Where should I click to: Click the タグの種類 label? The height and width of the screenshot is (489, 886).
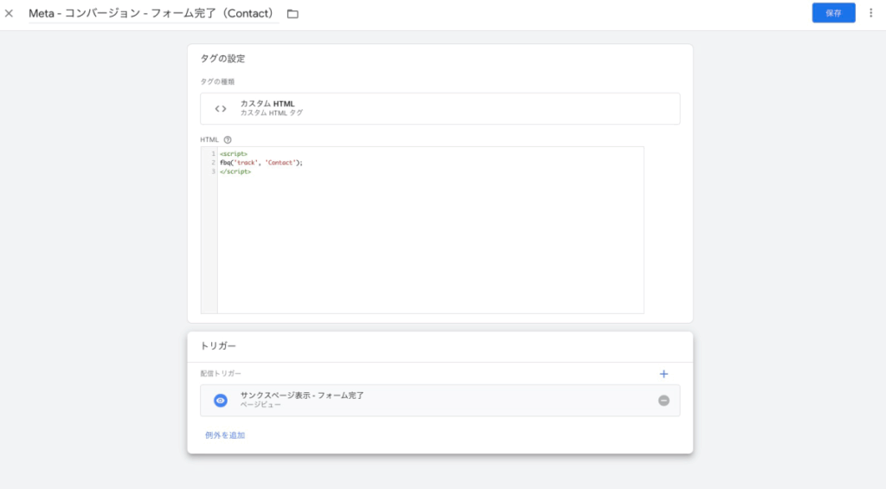point(217,82)
